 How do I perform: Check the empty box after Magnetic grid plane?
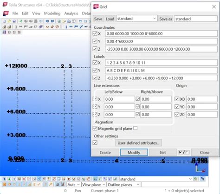pyautogui.click(x=136, y=128)
